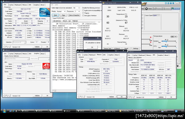The width and height of the screenshot is (185, 119).
Task: Click Internet Explorer quick launch icon
Action: [13, 111]
